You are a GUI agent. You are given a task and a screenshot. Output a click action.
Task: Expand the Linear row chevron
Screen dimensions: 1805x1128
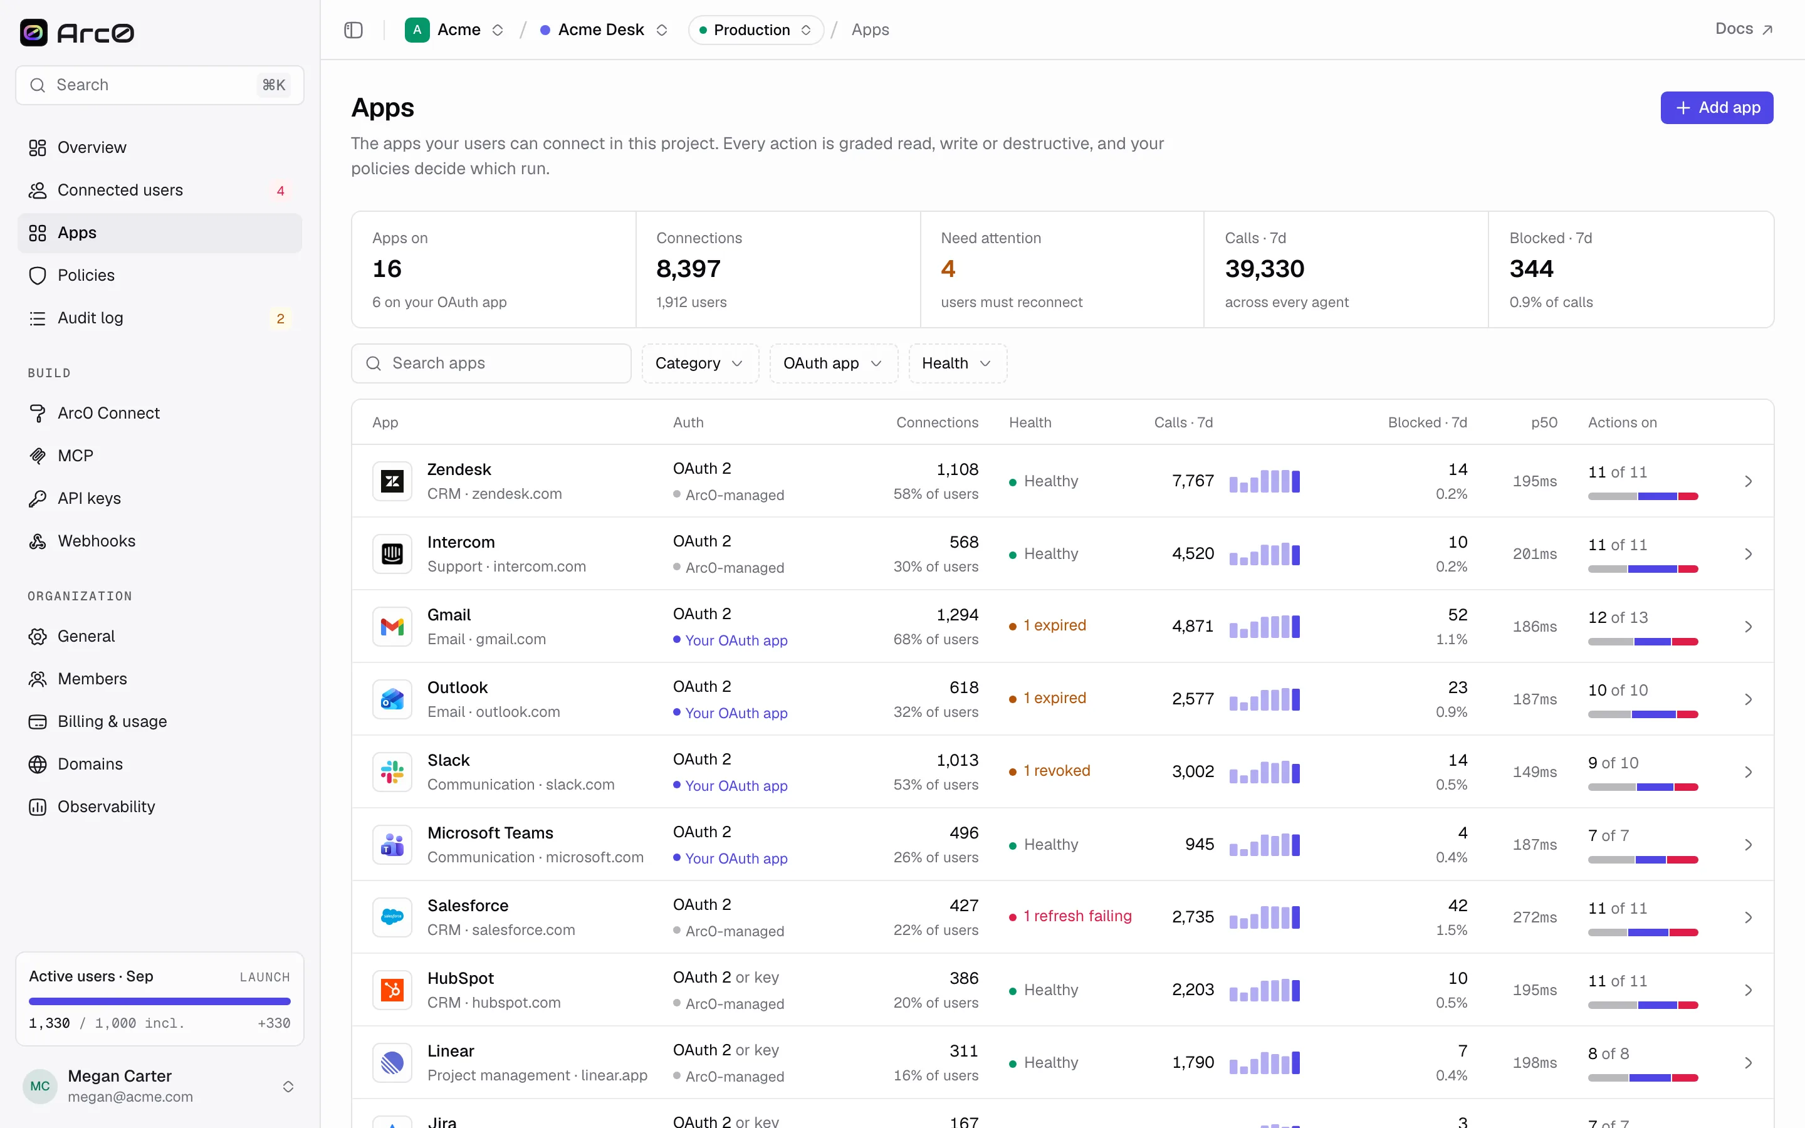pos(1749,1062)
